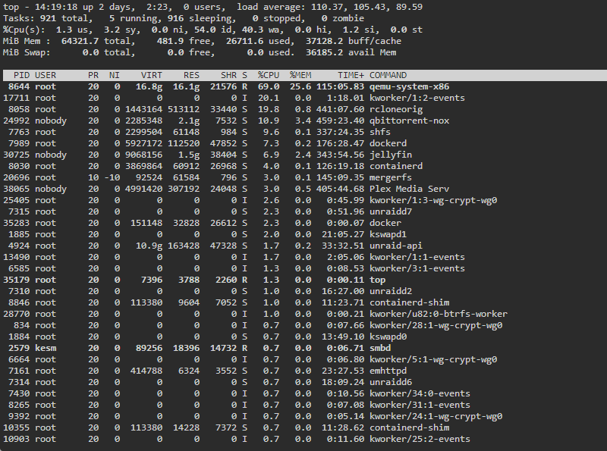The height and width of the screenshot is (451, 607).
Task: Select the emhttpd process name
Action: 388,371
